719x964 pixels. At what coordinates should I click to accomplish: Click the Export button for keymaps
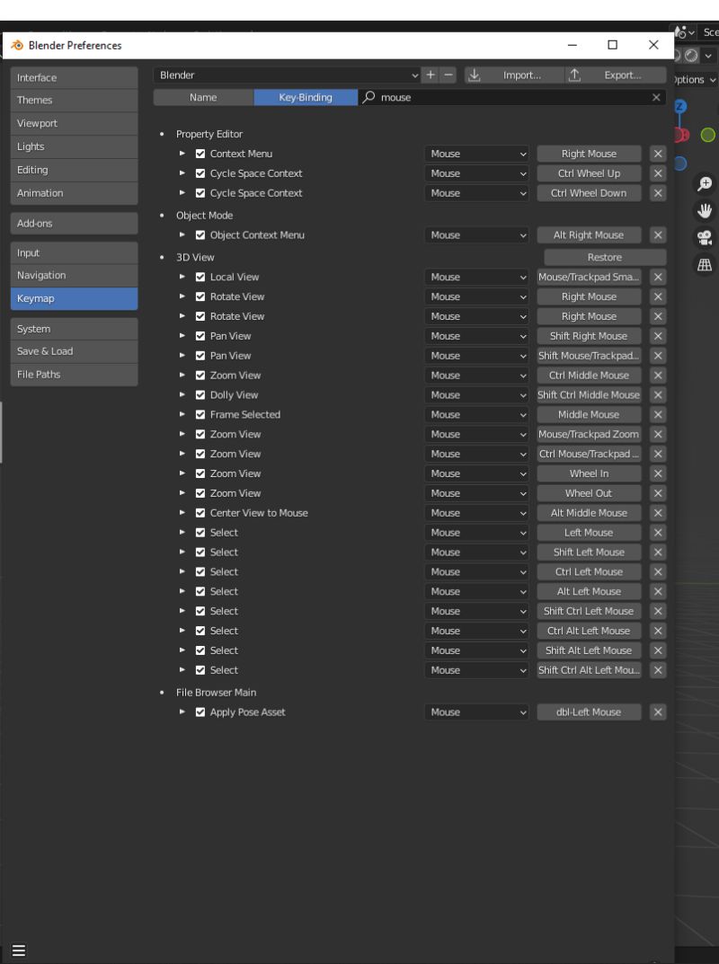click(622, 74)
